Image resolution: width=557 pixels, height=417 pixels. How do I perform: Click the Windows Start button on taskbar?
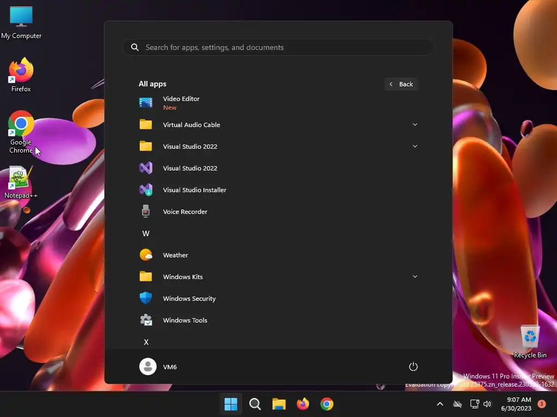click(231, 404)
